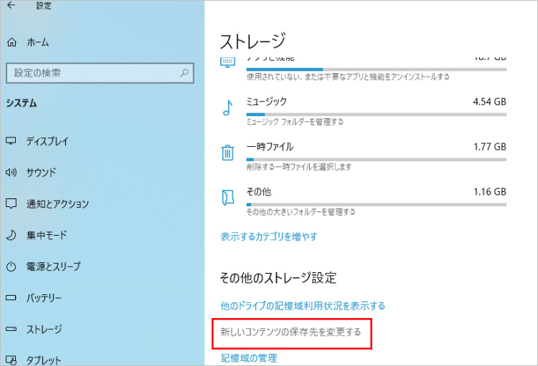The image size is (538, 366).
Task: Click the search magnifier icon
Action: point(184,73)
